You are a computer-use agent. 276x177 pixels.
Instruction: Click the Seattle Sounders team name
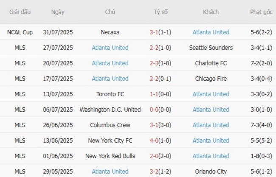tap(211, 48)
